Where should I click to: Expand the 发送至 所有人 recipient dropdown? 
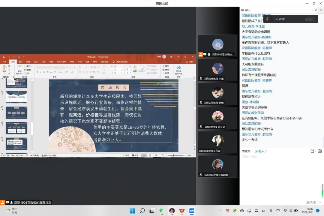(x=261, y=151)
